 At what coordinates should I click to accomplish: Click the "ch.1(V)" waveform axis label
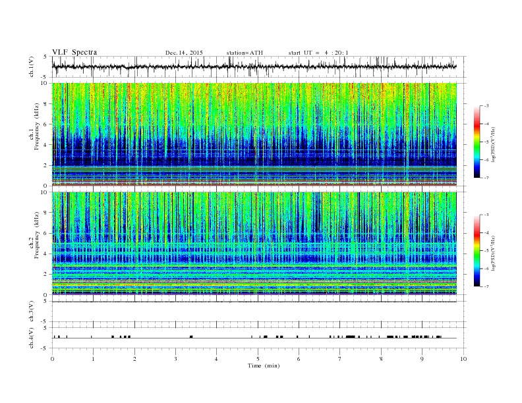click(x=32, y=67)
